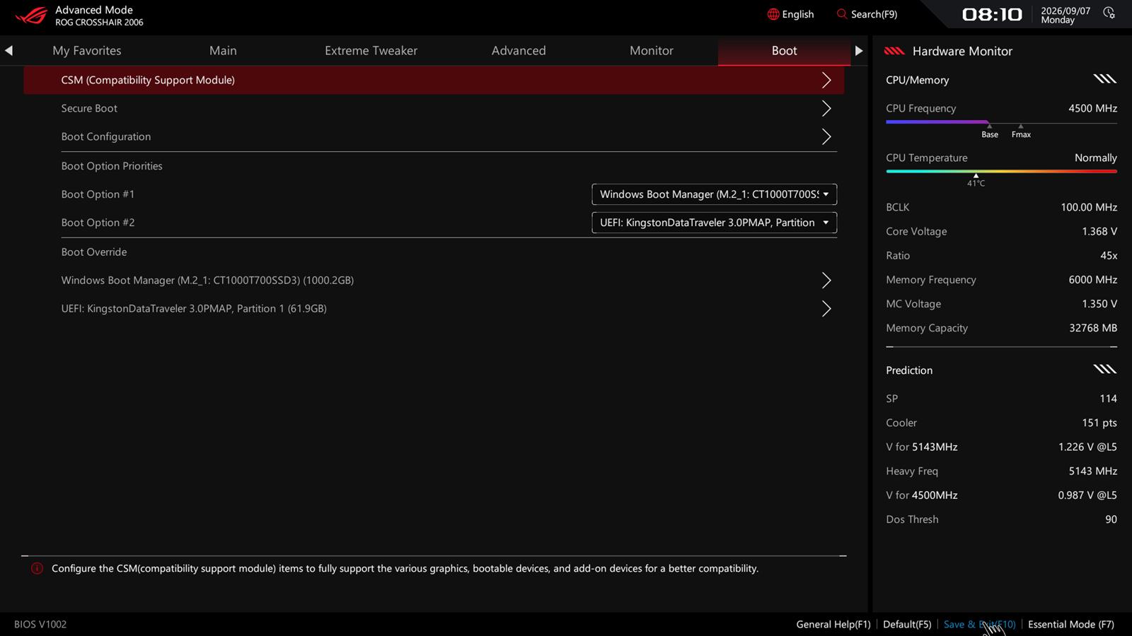The height and width of the screenshot is (636, 1132).
Task: Open the Advanced tab
Action: 519,50
